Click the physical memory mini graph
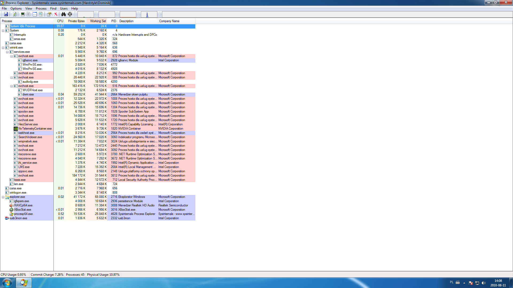Viewport: 513px width, 288px height. pos(128,14)
